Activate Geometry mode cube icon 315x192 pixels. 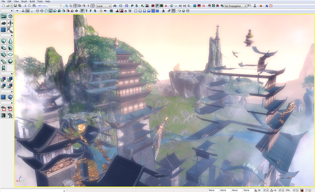tap(10, 16)
